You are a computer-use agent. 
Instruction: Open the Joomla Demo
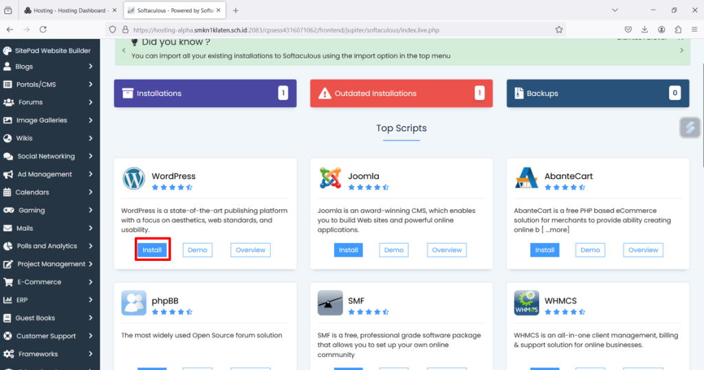coord(394,250)
